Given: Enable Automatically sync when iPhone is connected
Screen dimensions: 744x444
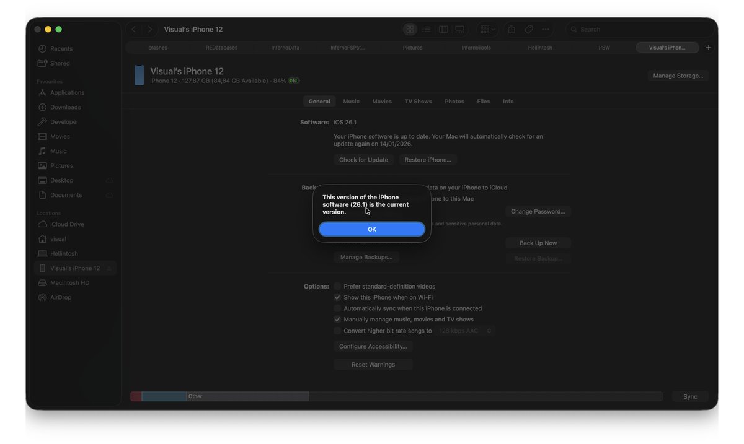Looking at the screenshot, I should [337, 308].
